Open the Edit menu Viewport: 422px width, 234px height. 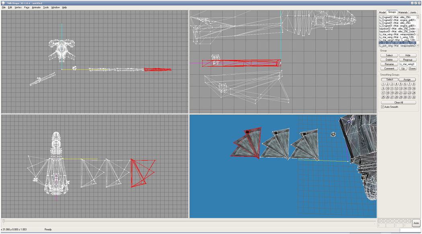pos(10,8)
